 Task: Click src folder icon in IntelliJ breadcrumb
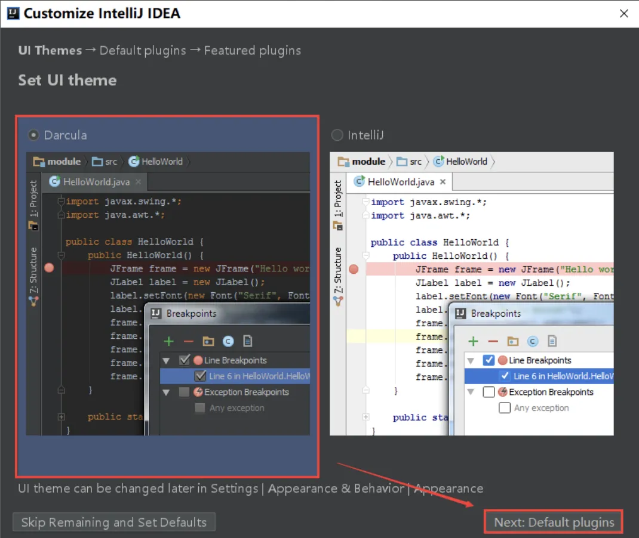[x=402, y=162]
